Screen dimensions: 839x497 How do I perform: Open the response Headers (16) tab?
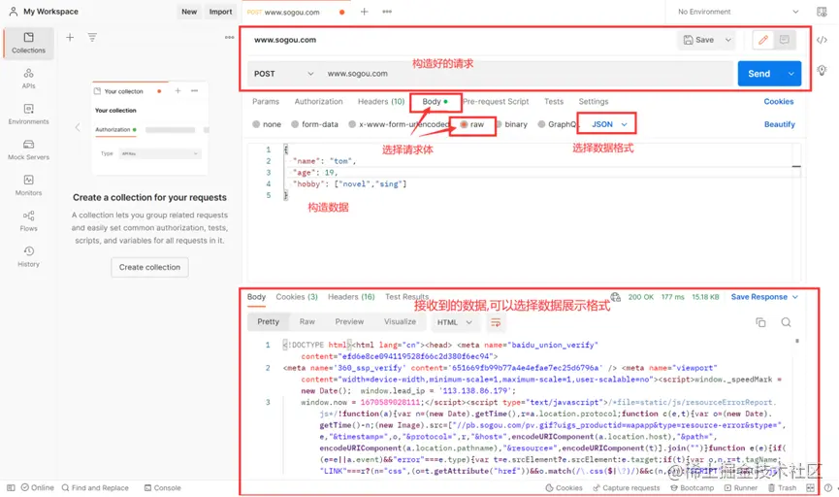click(x=351, y=297)
